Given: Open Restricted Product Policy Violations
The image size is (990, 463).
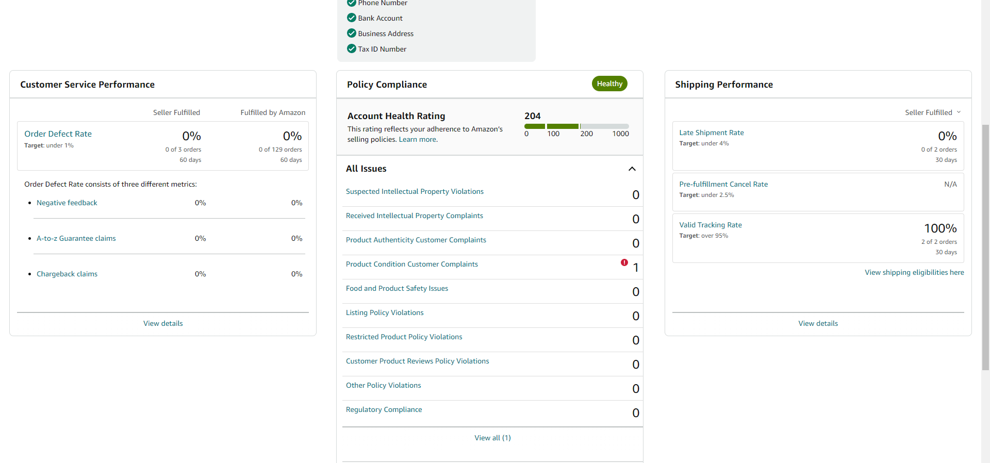Looking at the screenshot, I should pos(404,337).
